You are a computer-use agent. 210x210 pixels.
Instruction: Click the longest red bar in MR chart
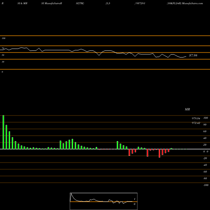pos(160,153)
